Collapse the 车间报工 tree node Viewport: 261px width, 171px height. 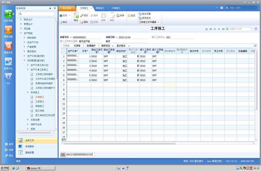[28, 92]
